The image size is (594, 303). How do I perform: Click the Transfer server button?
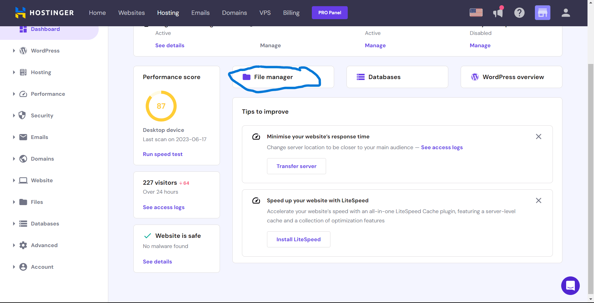[x=296, y=166]
